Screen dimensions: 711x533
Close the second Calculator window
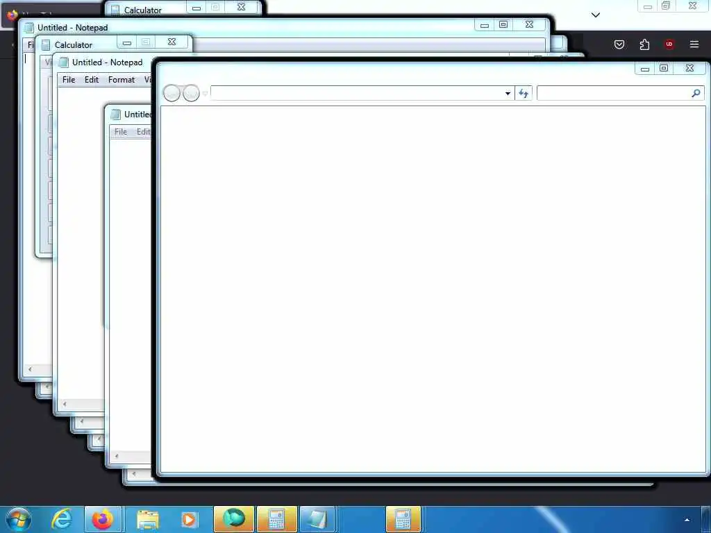coord(172,42)
